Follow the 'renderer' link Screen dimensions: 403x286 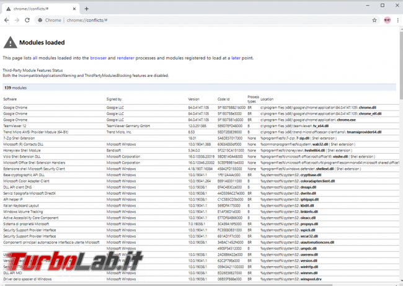(x=125, y=58)
